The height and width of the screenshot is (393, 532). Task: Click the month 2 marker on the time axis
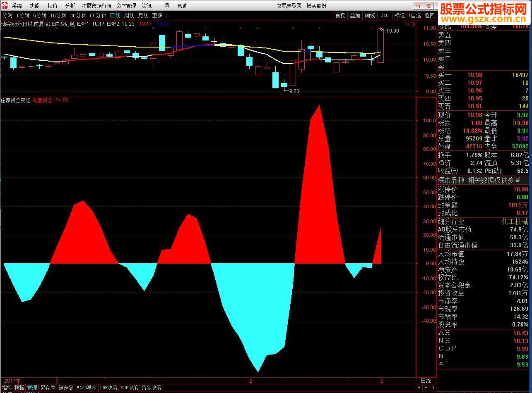[250, 380]
